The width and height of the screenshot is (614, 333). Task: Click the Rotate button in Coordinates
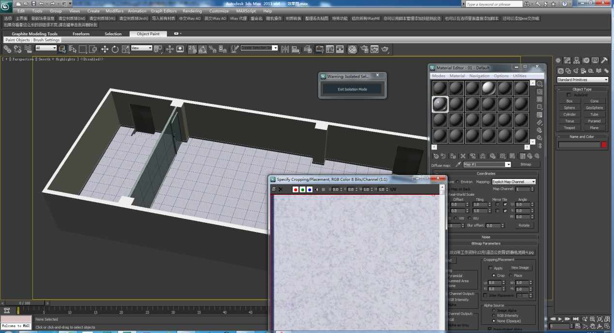pyautogui.click(x=524, y=225)
